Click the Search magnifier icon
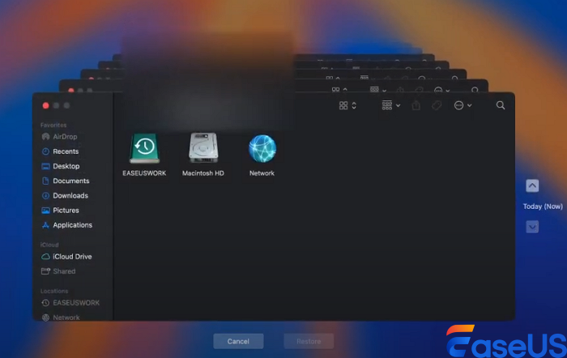 [x=501, y=105]
